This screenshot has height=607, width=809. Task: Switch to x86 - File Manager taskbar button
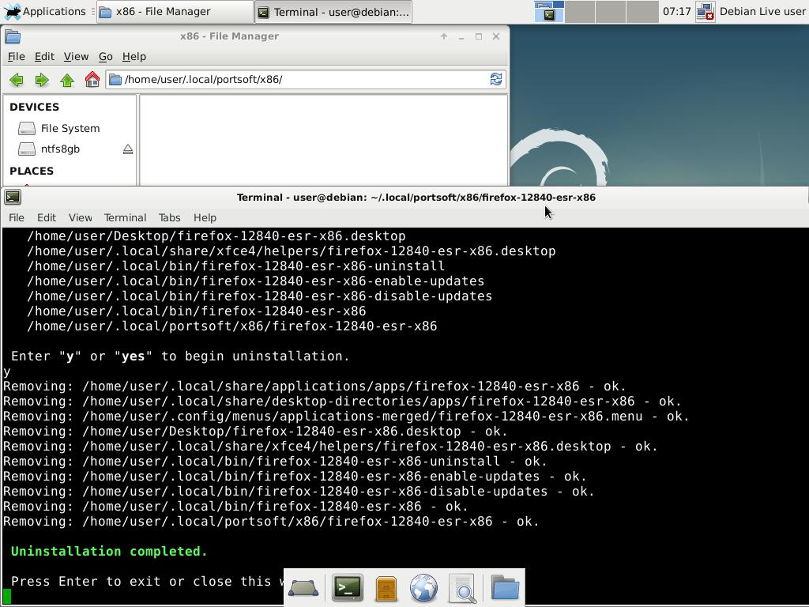pyautogui.click(x=175, y=12)
